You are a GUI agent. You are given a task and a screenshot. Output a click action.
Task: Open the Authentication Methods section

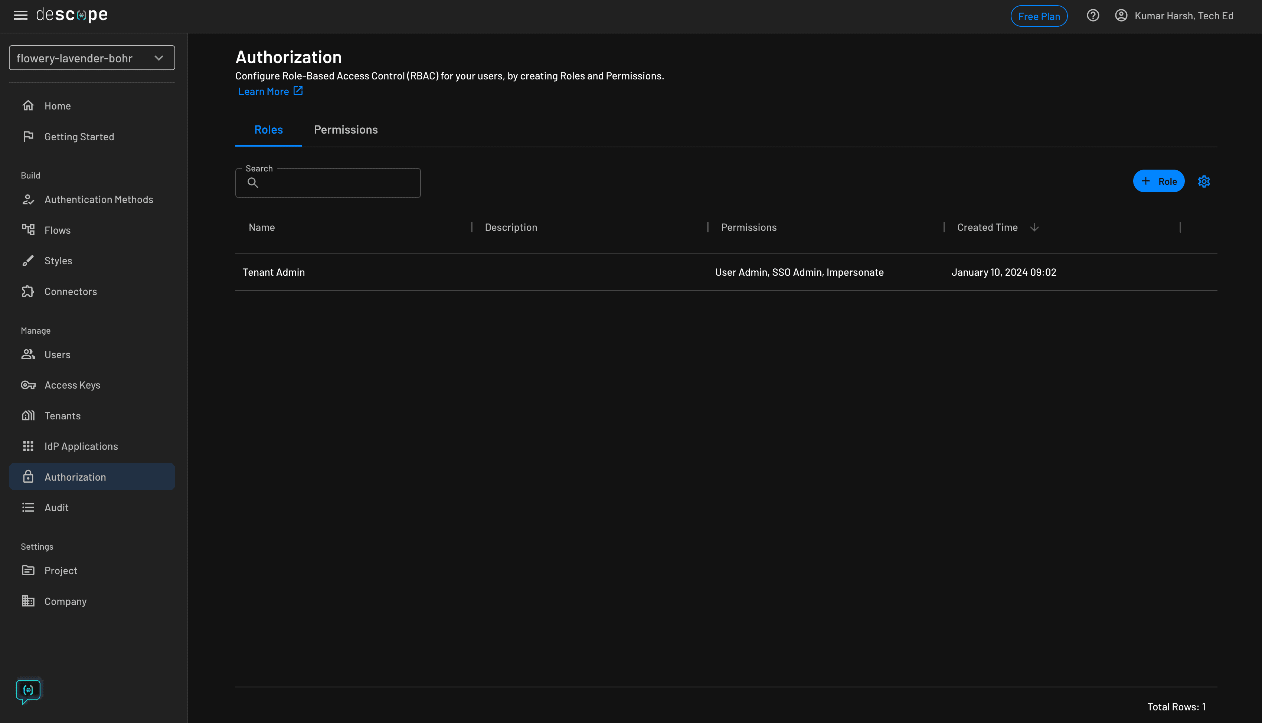[98, 199]
